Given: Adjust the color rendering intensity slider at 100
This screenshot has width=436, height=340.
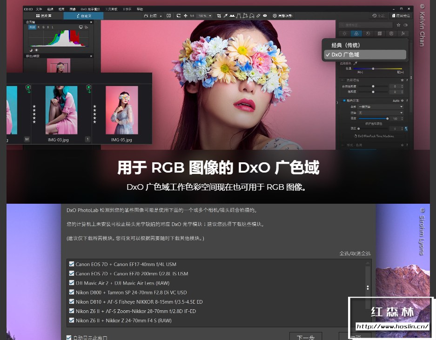Looking at the screenshot, I should tap(387, 119).
